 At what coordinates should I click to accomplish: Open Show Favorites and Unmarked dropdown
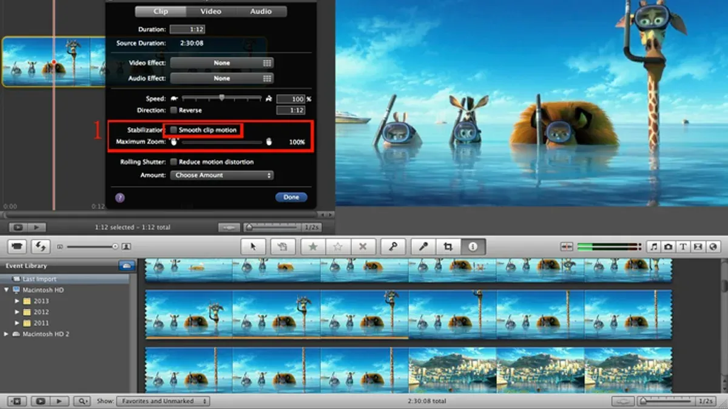point(163,401)
